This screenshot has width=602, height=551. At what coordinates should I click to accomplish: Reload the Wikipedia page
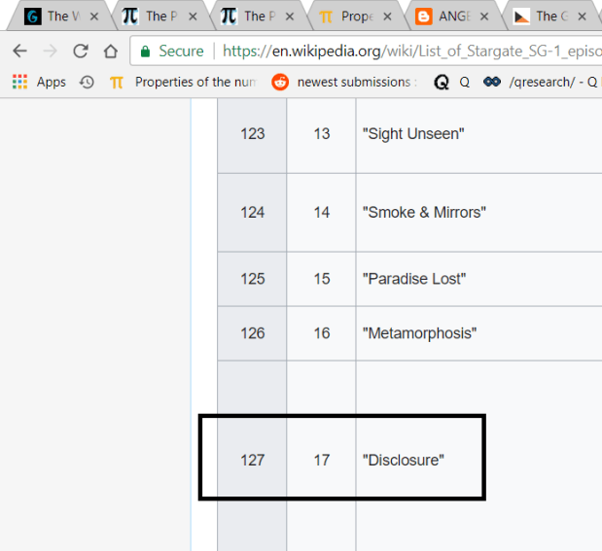coord(80,52)
